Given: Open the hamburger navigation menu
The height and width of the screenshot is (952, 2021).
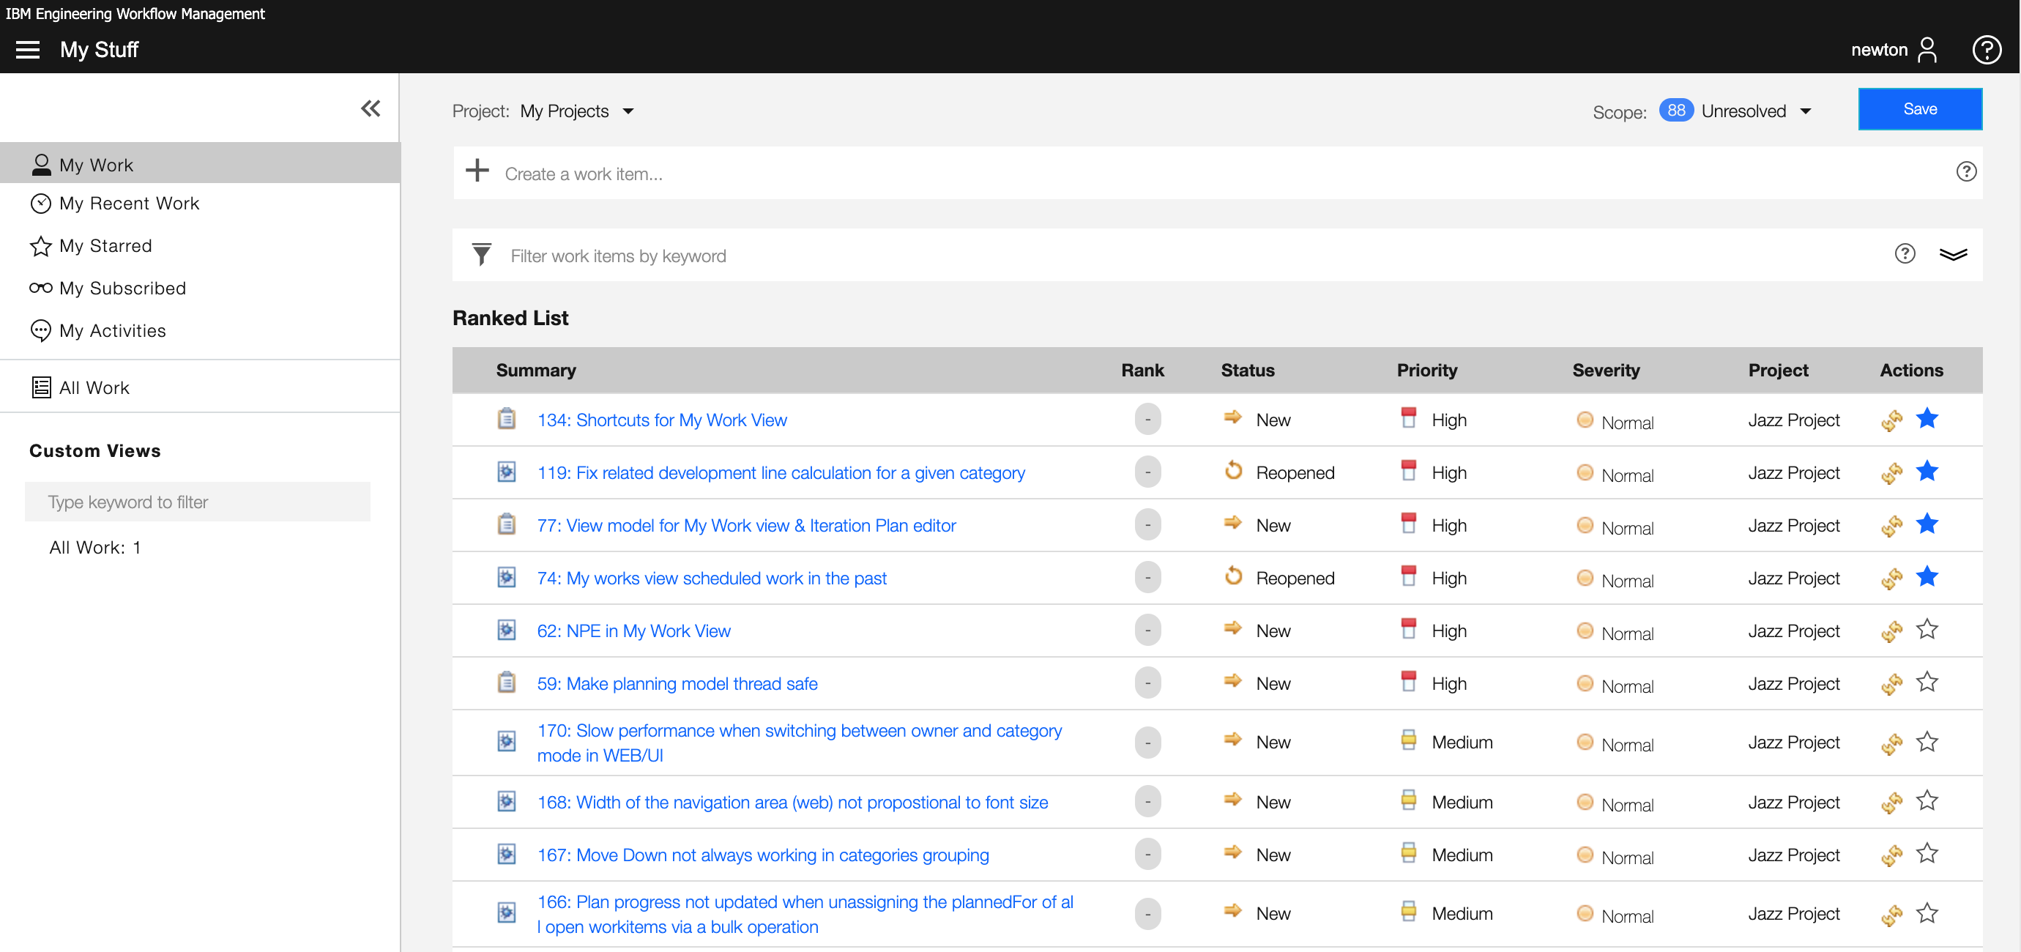Looking at the screenshot, I should 28,50.
